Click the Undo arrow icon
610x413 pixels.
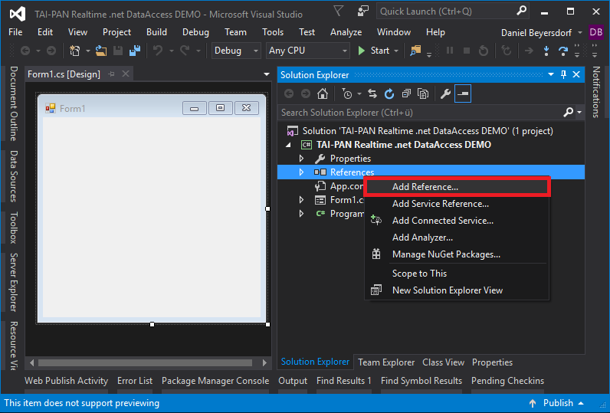click(158, 51)
